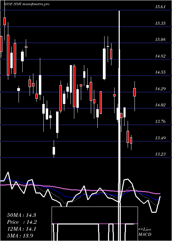The height and width of the screenshot is (241, 172).
Task: Click the lowest white candlestick near 13.23
Action: [54, 151]
